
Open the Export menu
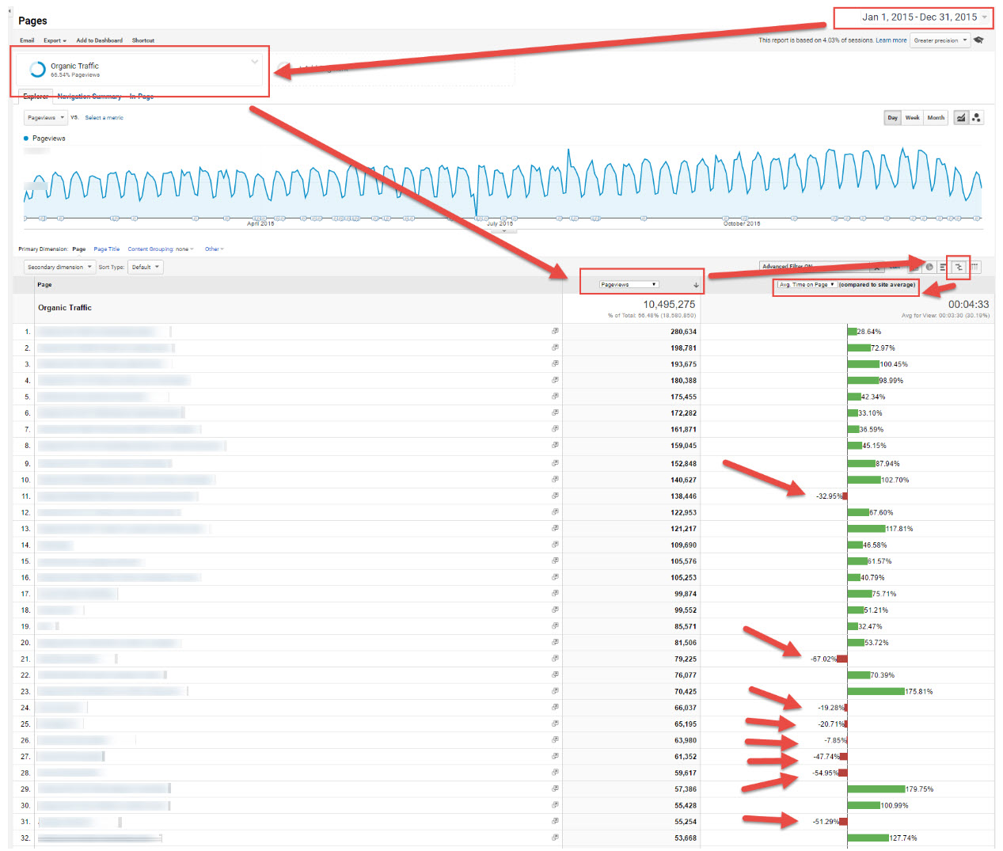55,40
